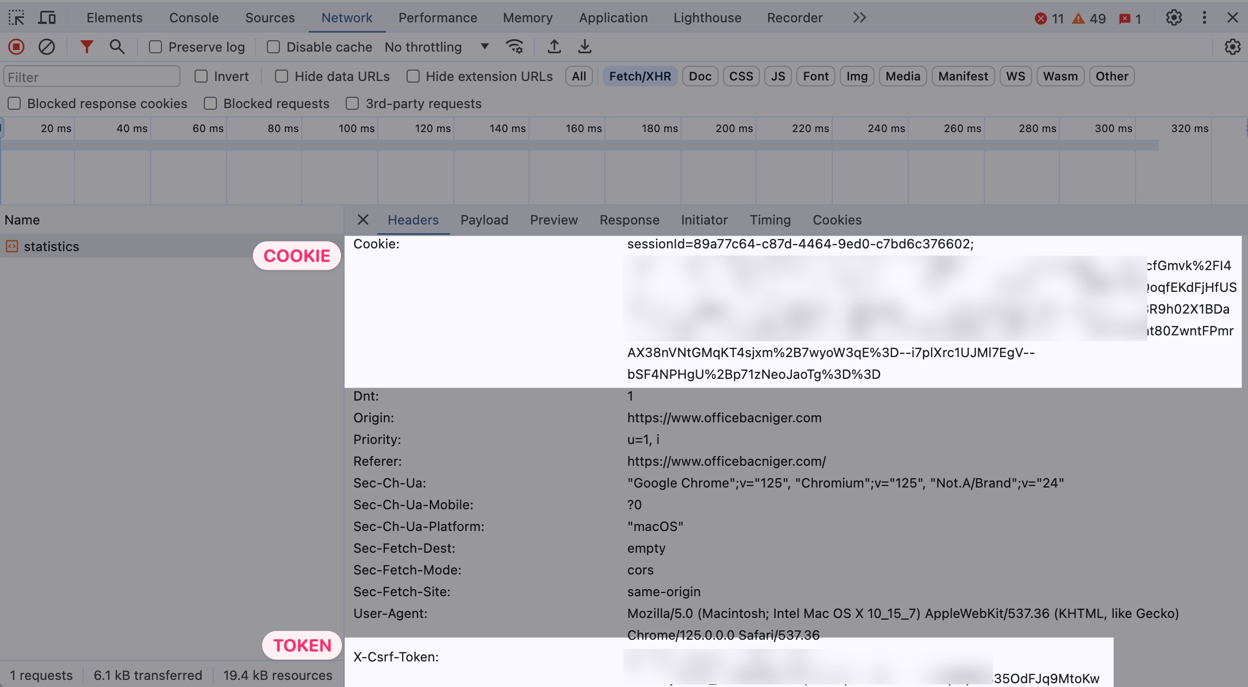This screenshot has height=687, width=1248.
Task: Open network conditions wifi icon
Action: [x=514, y=47]
